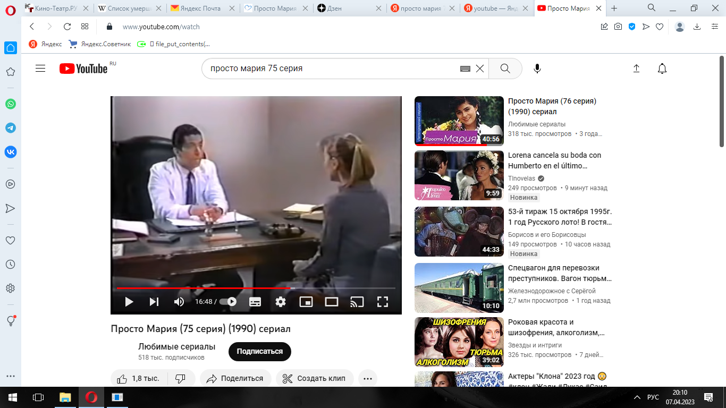
Task: Open the Яндекс bookmark
Action: coord(45,44)
